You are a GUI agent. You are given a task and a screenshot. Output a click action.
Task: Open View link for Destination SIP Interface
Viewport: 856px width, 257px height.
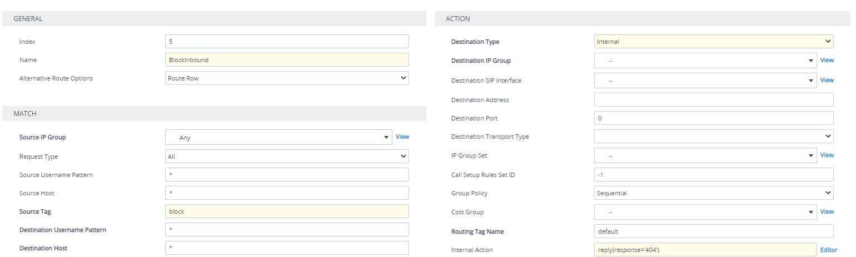[827, 80]
